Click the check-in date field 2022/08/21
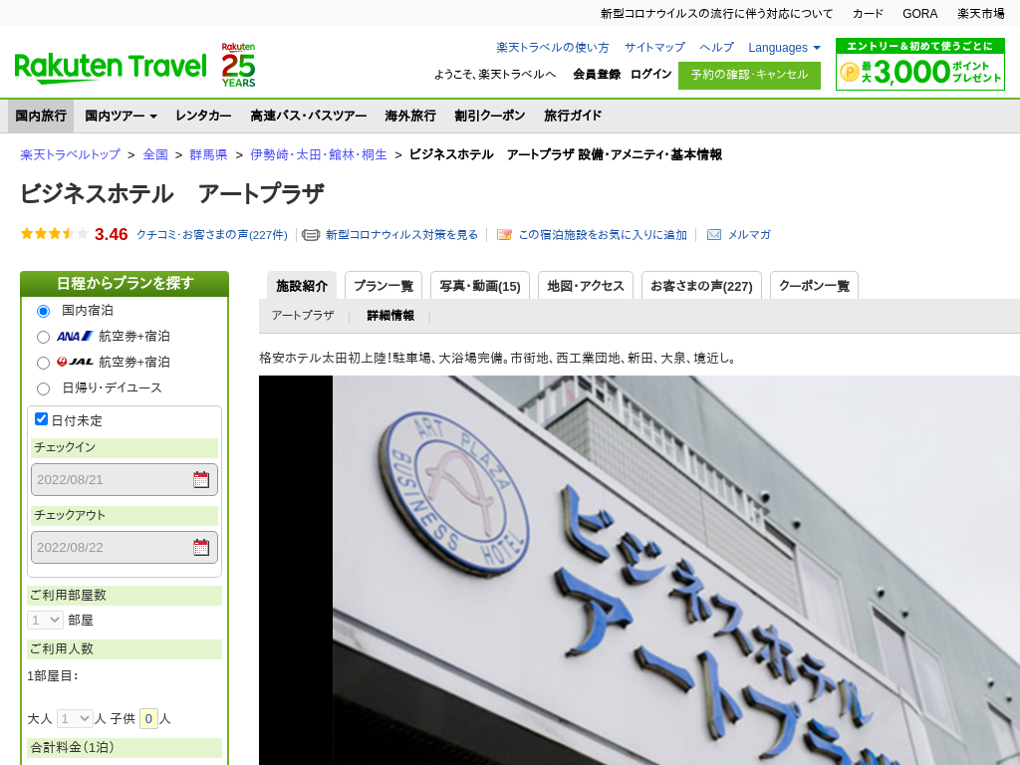Screen dimensions: 1020x765 pos(125,479)
